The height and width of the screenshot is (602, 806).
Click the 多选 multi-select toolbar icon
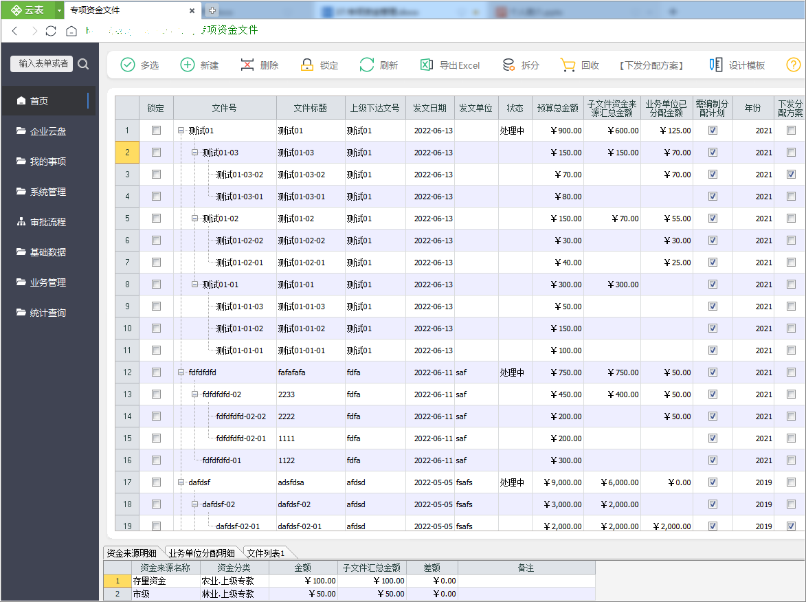pos(128,65)
